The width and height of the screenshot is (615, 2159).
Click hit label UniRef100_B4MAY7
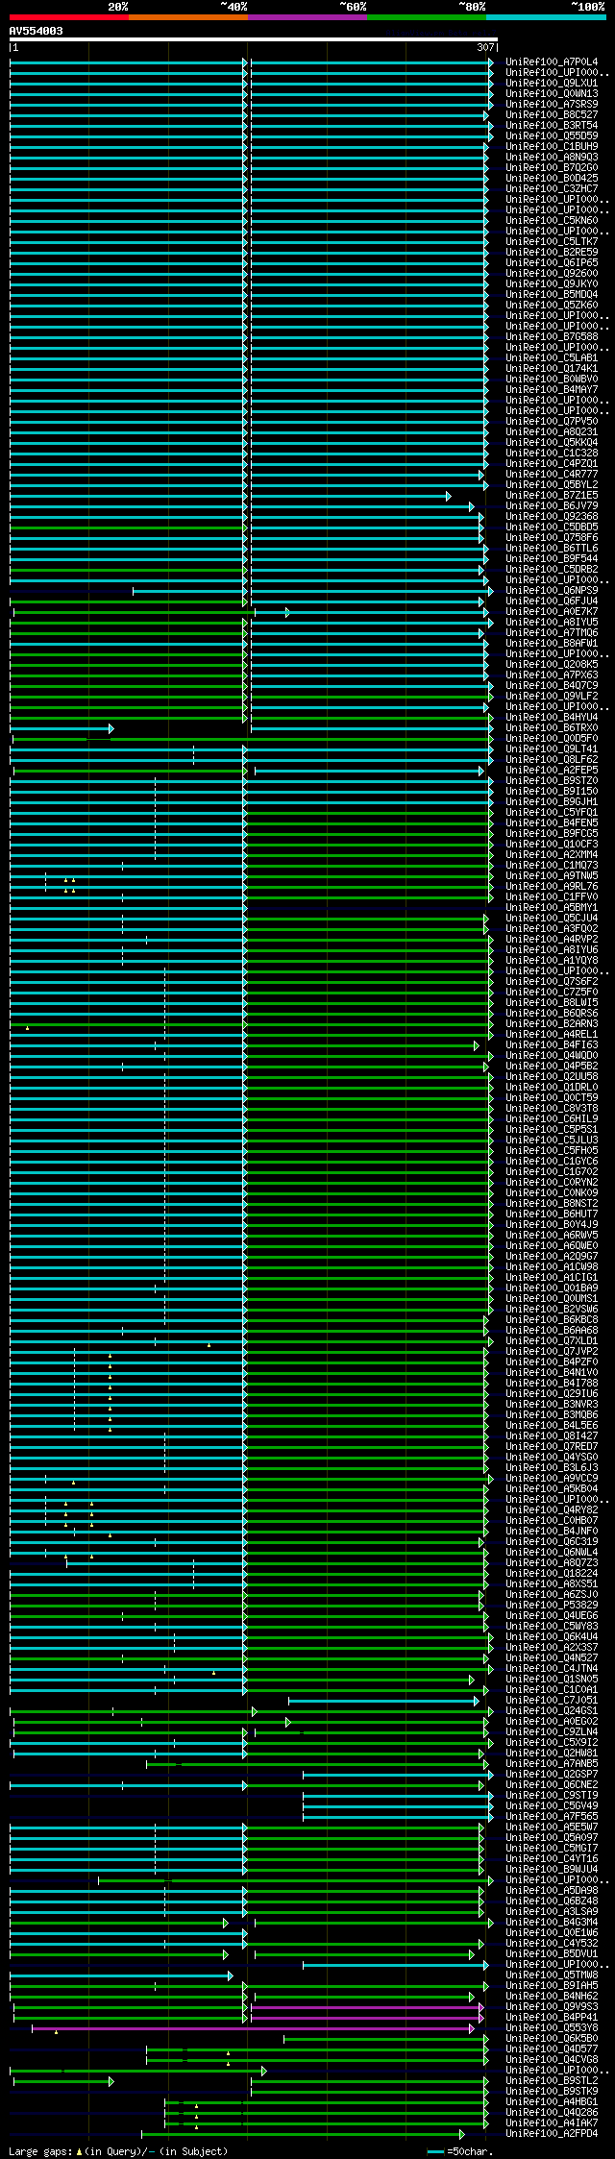tap(552, 390)
